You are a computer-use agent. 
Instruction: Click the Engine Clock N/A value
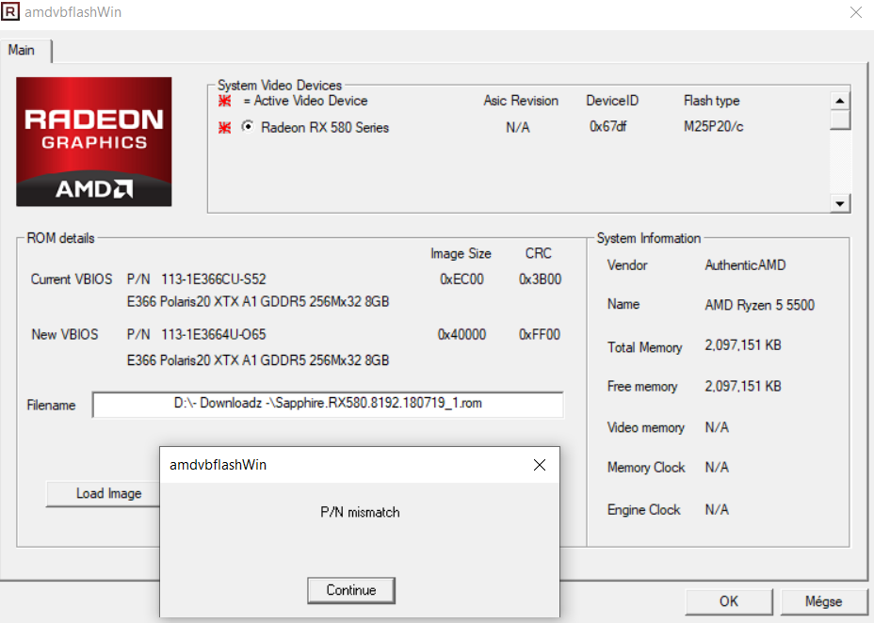pos(717,509)
